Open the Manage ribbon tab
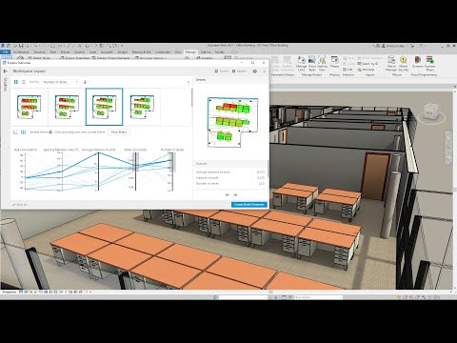 tap(190, 51)
